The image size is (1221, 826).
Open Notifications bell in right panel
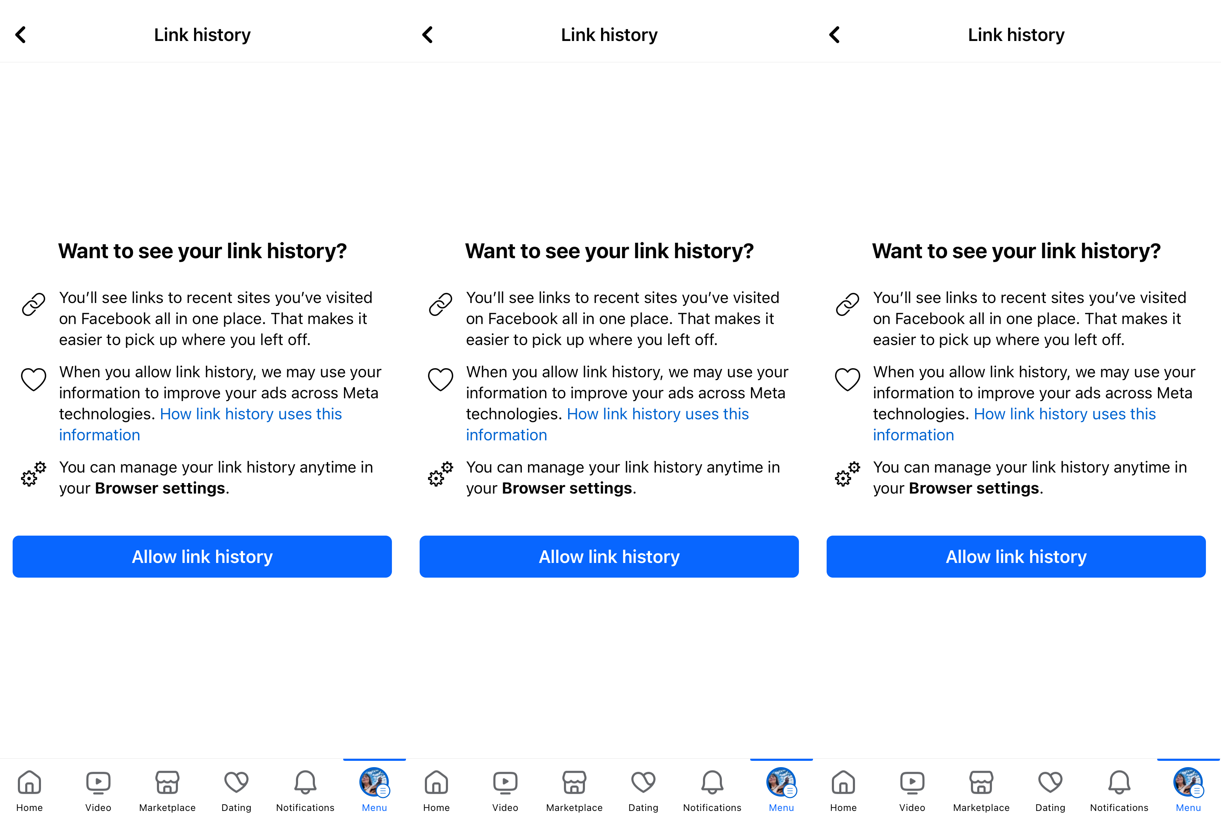coord(1119,791)
